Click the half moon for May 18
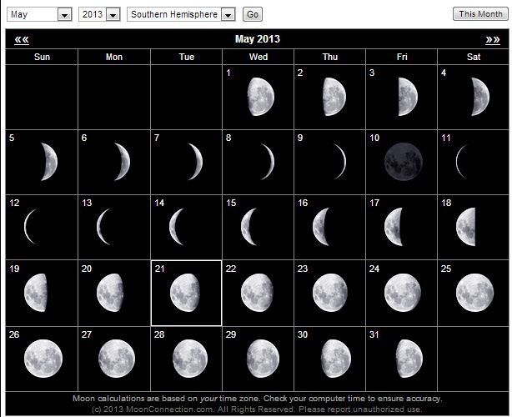The image size is (512, 417). tap(466, 227)
